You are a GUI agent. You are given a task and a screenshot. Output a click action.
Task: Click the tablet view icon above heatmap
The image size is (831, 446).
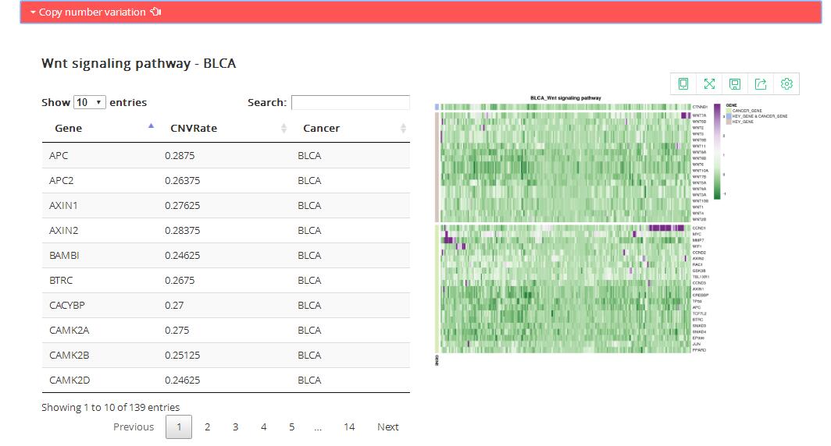[x=683, y=83]
